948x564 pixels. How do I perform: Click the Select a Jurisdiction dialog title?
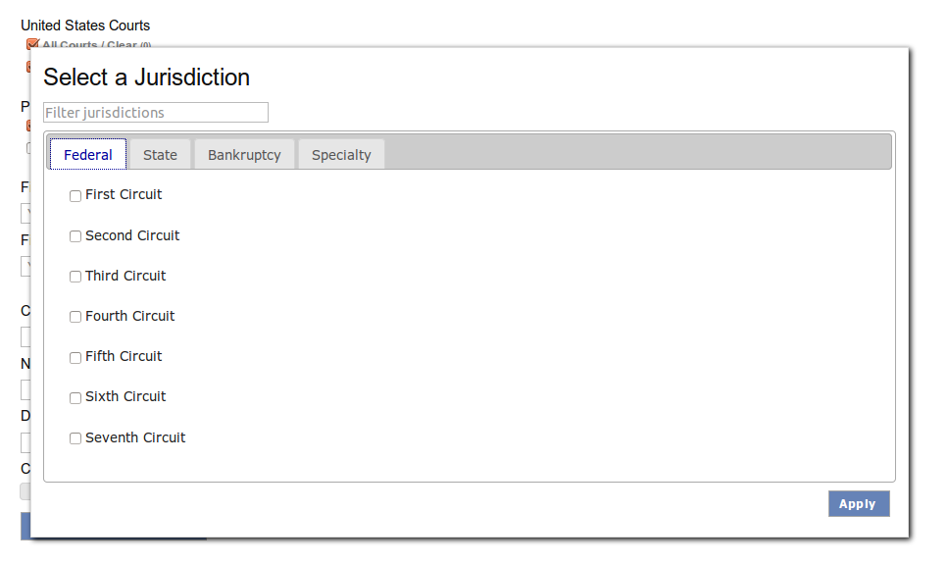click(x=146, y=77)
